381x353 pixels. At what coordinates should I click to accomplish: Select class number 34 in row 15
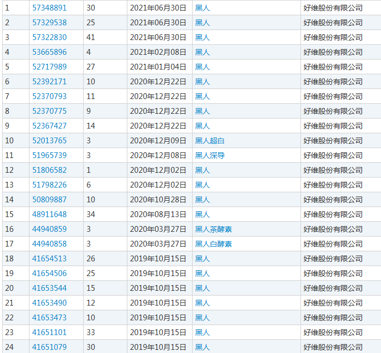(91, 214)
